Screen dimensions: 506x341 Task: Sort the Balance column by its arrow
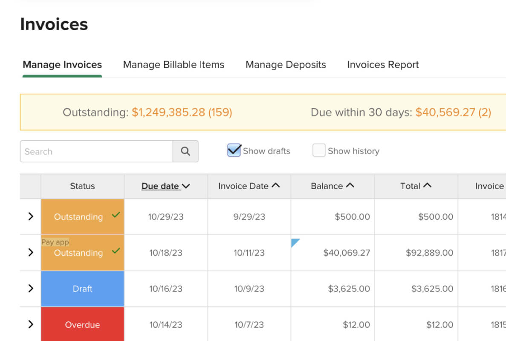(350, 185)
